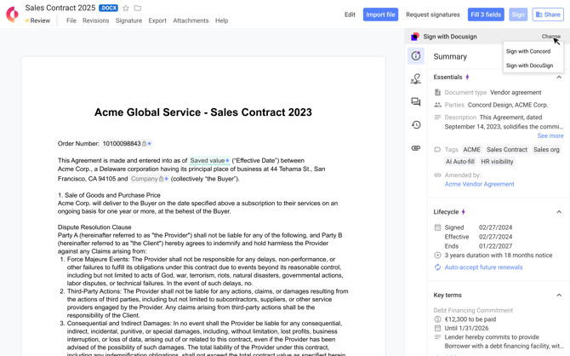Click the €12,300 to be paid text
The image size is (570, 356).
point(470,319)
